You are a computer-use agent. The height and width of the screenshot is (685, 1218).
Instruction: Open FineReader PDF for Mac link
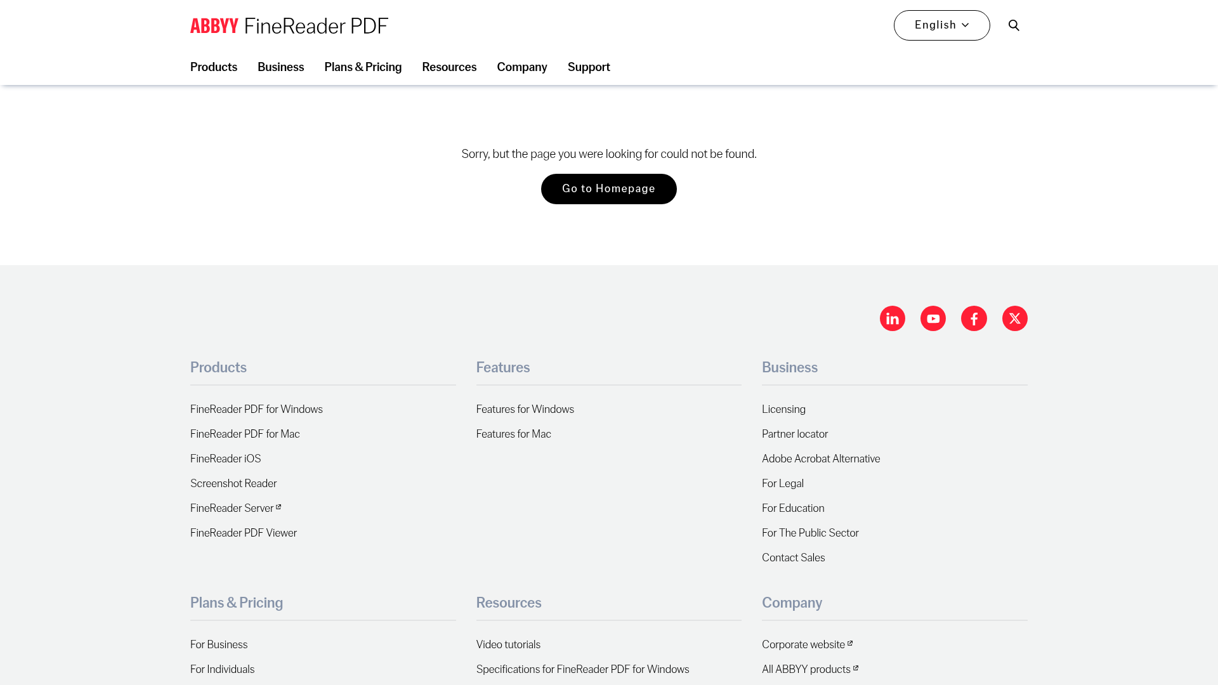click(x=244, y=434)
